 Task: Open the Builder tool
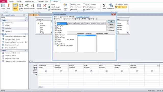coord(74,10)
